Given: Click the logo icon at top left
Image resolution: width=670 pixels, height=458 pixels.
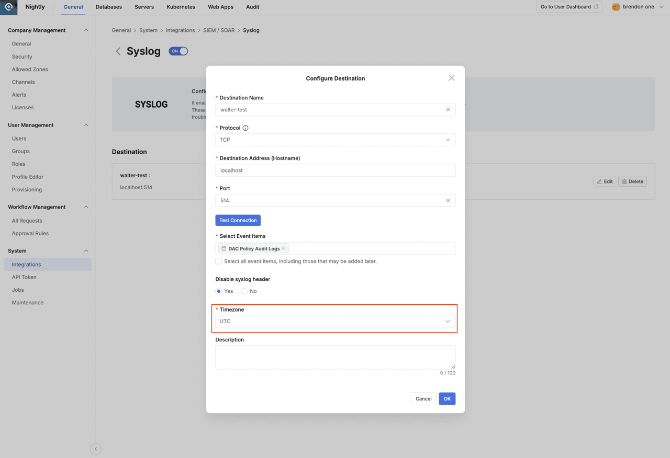Looking at the screenshot, I should 9,7.
